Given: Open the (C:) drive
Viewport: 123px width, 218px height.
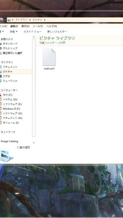Looking at the screenshot, I should (8, 95).
